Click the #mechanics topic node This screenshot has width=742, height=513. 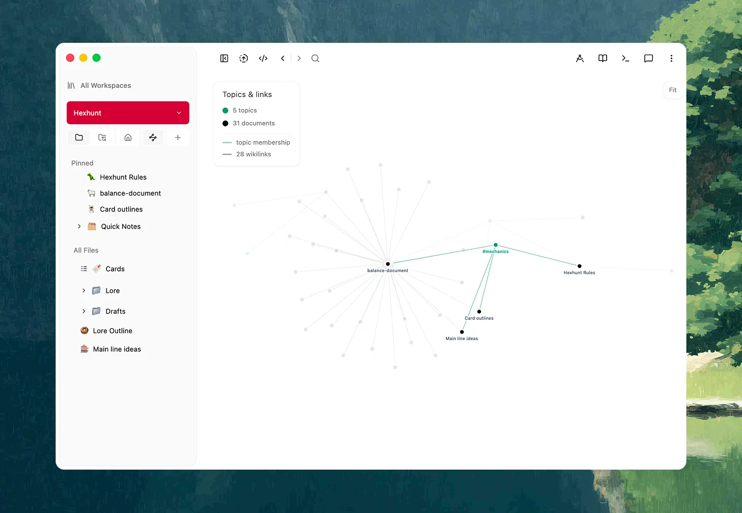pos(496,245)
